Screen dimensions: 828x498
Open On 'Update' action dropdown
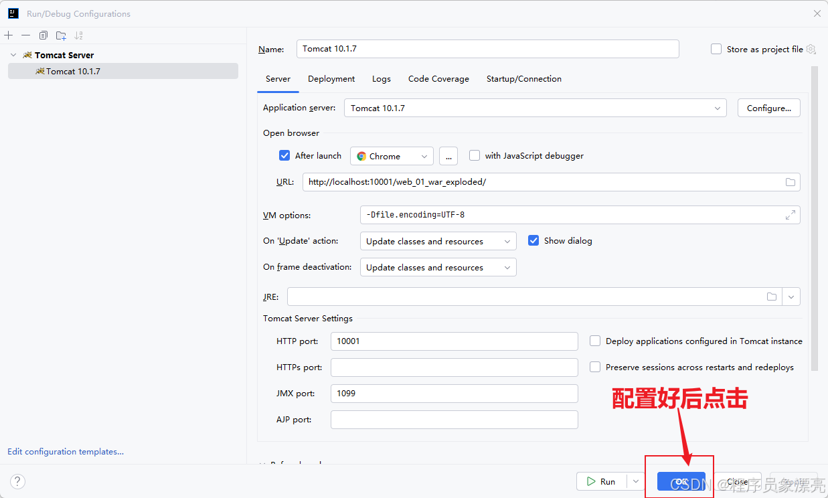point(438,241)
